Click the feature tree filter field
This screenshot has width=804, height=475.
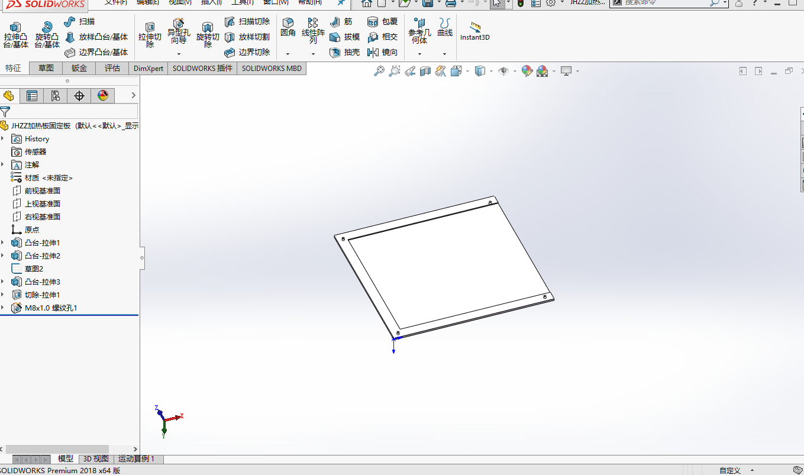click(x=75, y=111)
